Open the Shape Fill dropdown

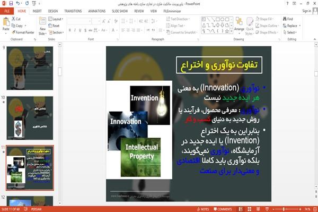click(264, 19)
